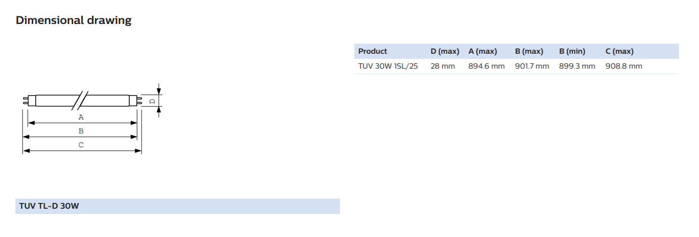Select the TUV 30W 1SL/25 product cell
This screenshot has width=699, height=237.
(388, 66)
